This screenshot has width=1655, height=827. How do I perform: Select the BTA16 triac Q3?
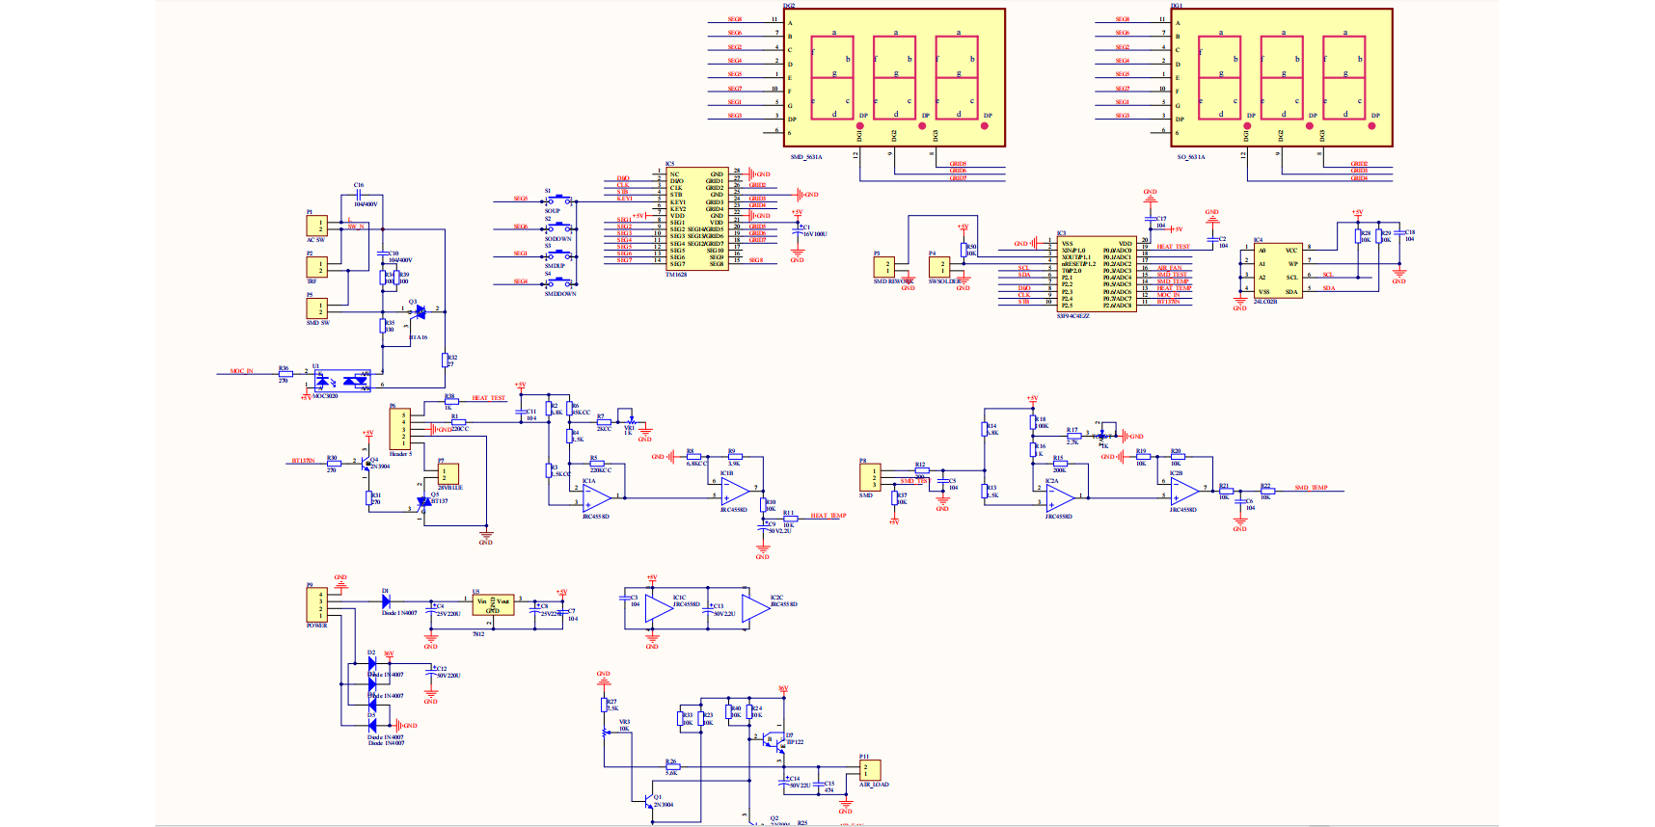tap(420, 311)
